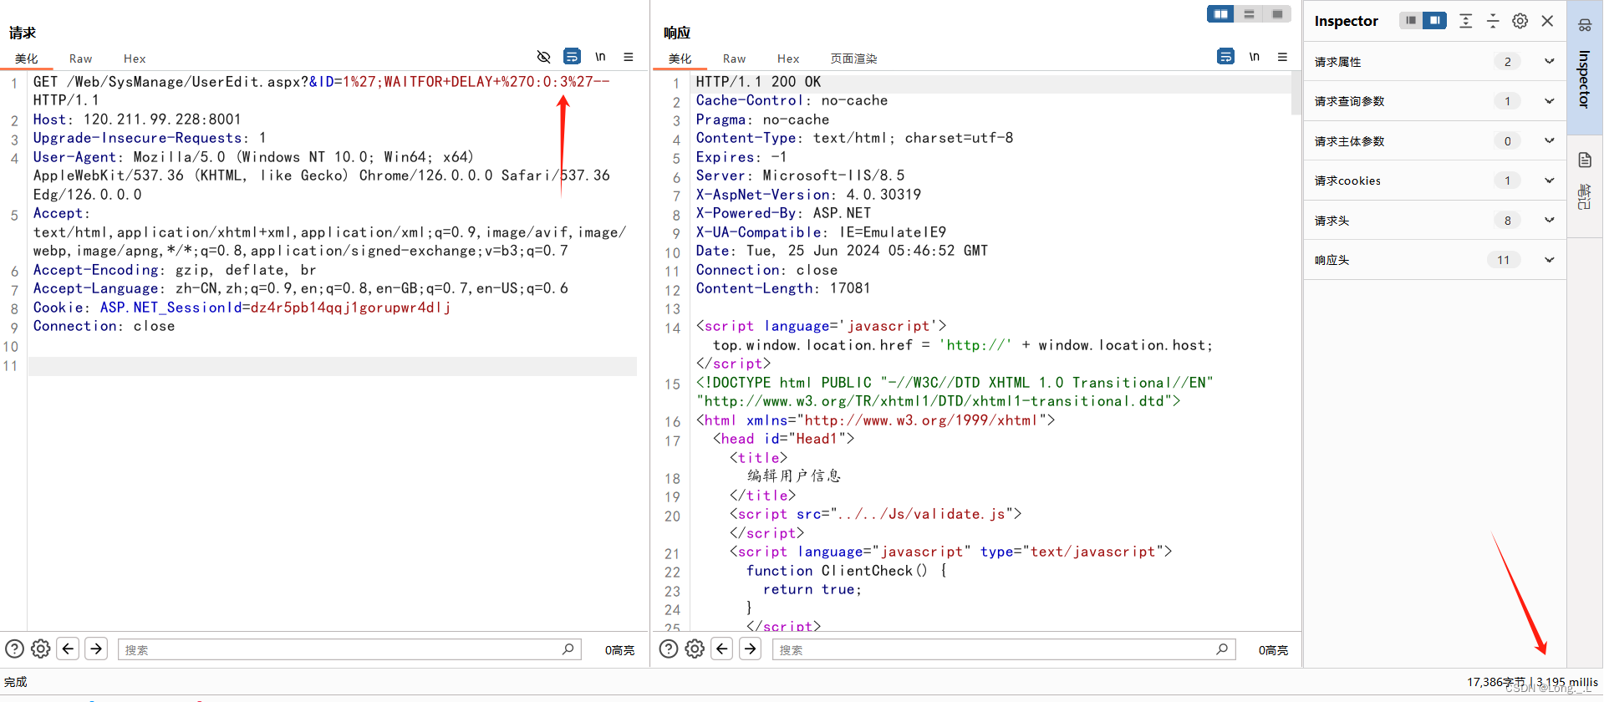Close the Inspector panel
1604x702 pixels.
(x=1547, y=21)
